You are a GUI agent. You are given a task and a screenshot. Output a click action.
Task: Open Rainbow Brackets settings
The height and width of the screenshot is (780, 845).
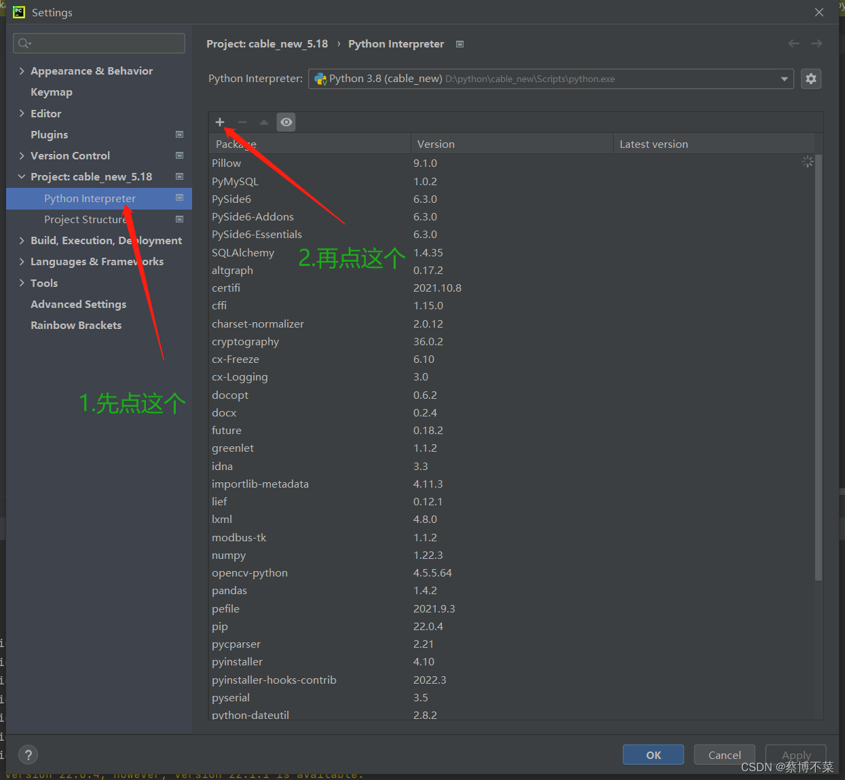(x=76, y=325)
